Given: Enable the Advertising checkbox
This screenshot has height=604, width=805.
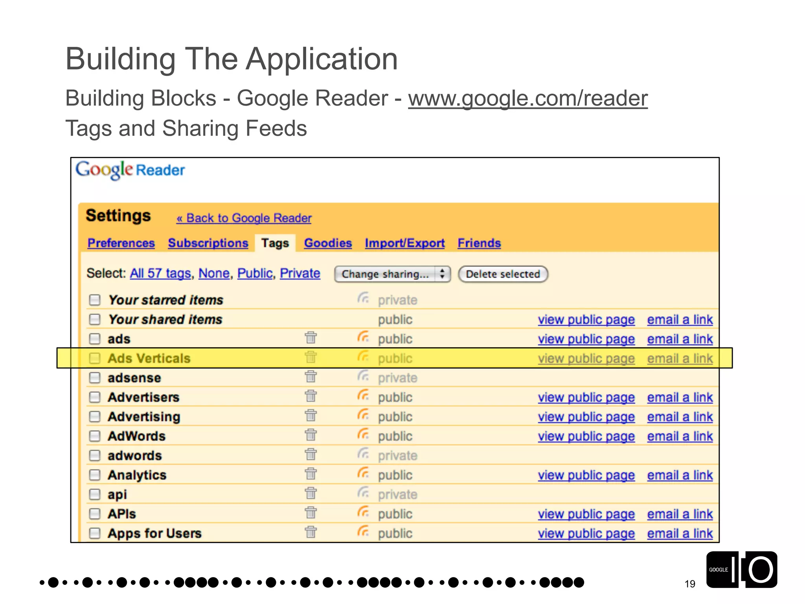Looking at the screenshot, I should [95, 416].
